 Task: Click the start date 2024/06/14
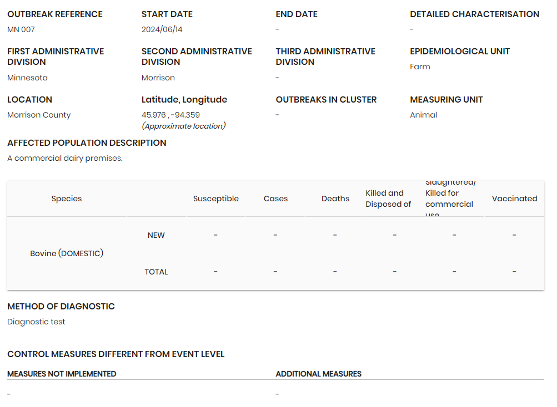pyautogui.click(x=162, y=29)
